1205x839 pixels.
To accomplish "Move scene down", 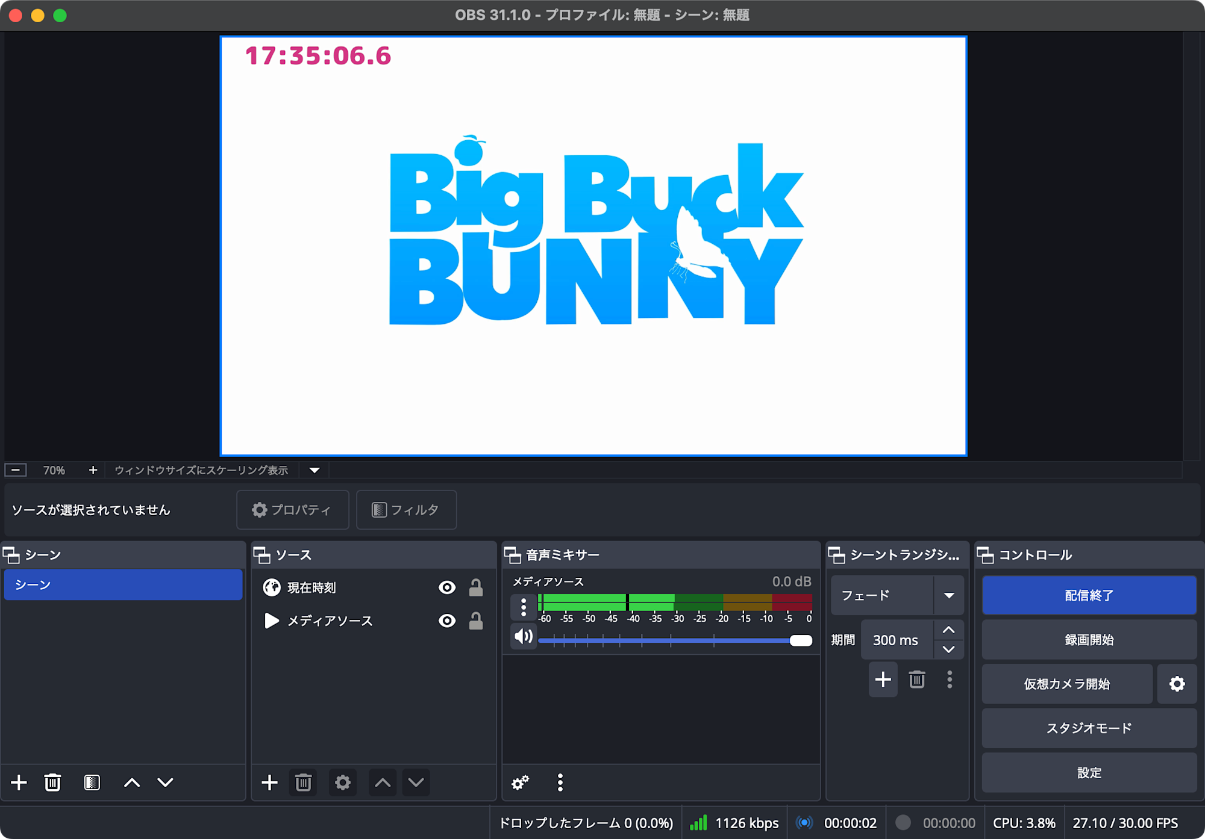I will click(x=166, y=782).
